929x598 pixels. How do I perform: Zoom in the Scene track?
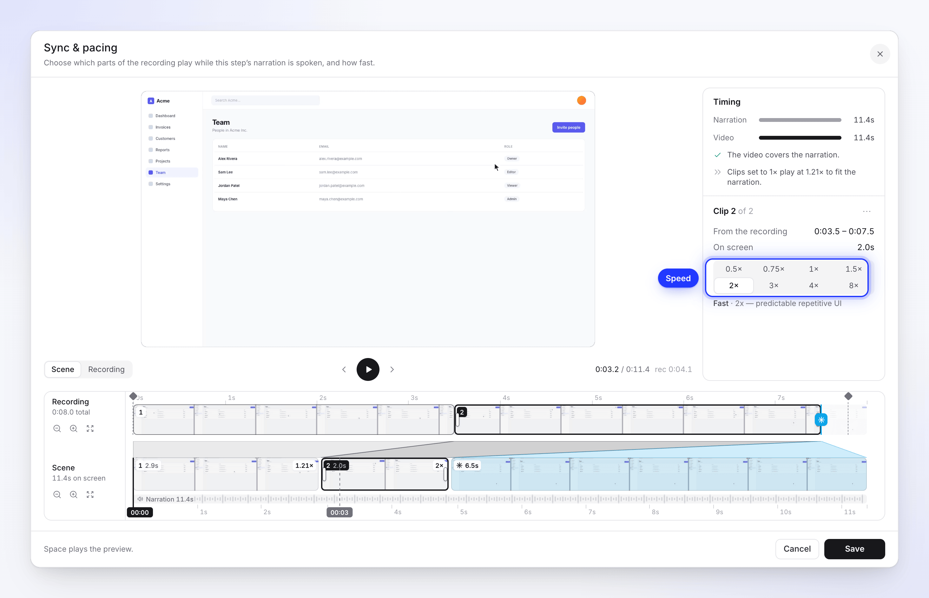pos(73,494)
